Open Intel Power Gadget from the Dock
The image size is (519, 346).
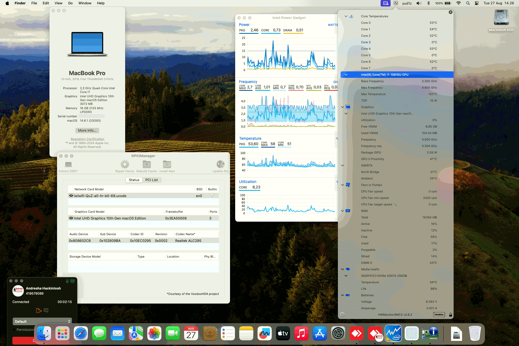coord(393,333)
